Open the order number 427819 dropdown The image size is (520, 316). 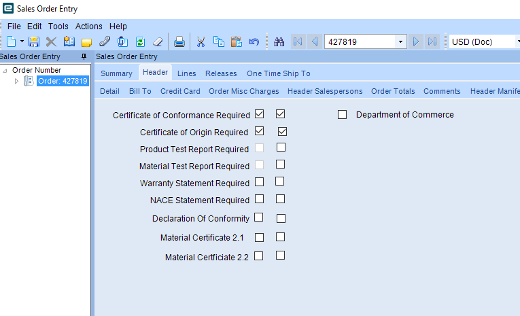(x=400, y=42)
